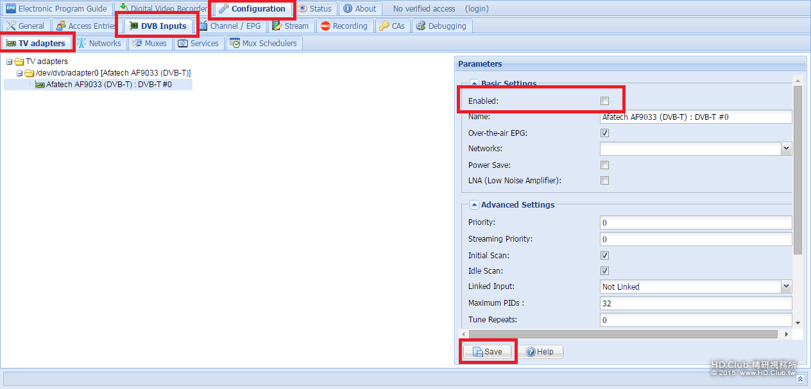The height and width of the screenshot is (389, 811).
Task: Switch to the Services sub-tab
Action: [x=199, y=44]
